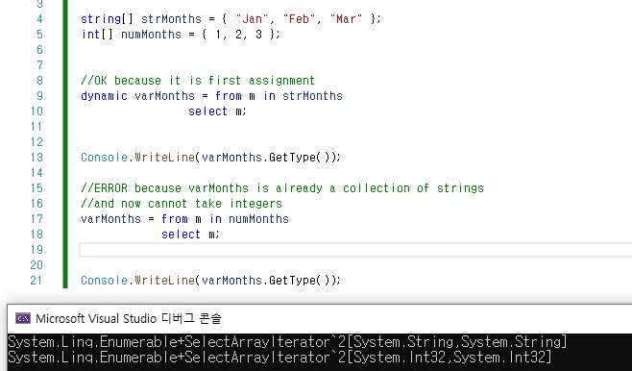Image resolution: width=632 pixels, height=371 pixels.
Task: Click 'GetType' on line 13
Action: [x=292, y=158]
